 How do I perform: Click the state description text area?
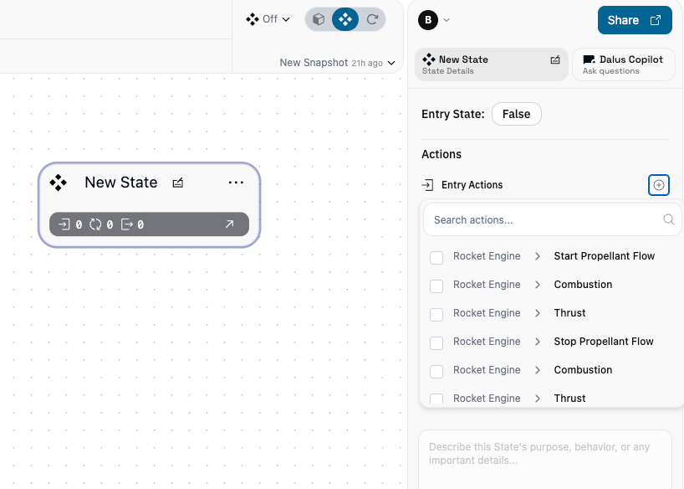coord(545,460)
